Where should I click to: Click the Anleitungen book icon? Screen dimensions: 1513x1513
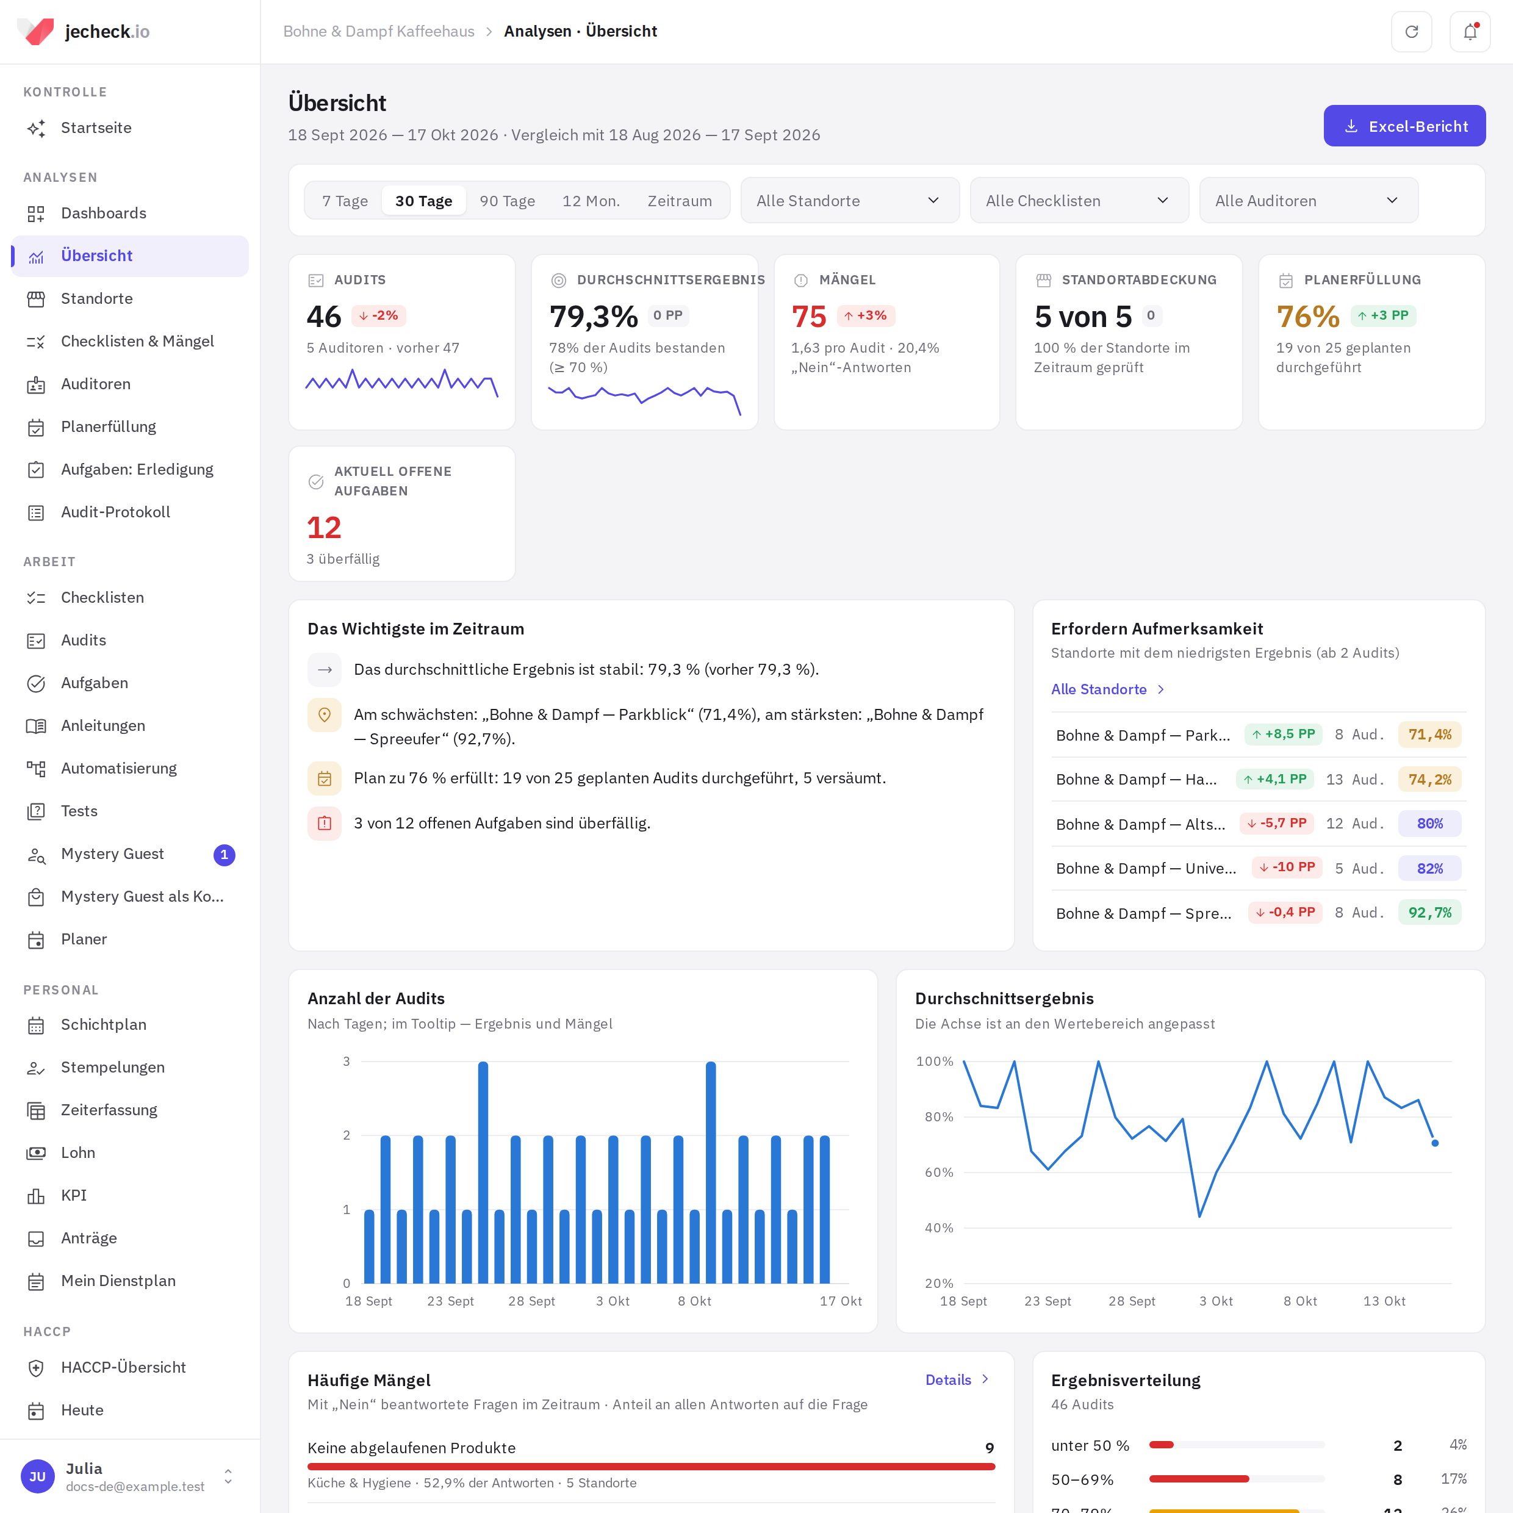tap(36, 726)
